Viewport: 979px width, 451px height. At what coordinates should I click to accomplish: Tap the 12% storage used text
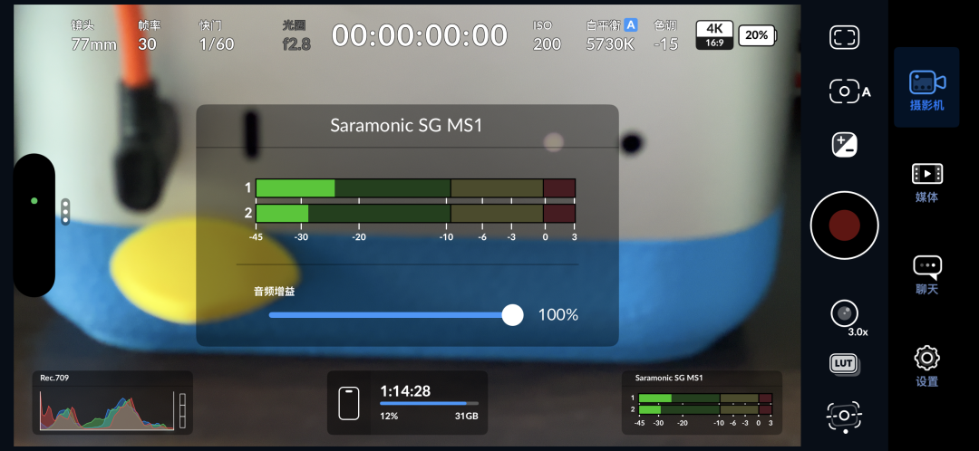(x=389, y=416)
